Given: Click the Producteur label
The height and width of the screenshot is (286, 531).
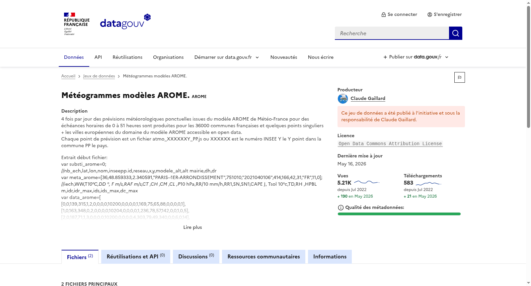Looking at the screenshot, I should click(350, 90).
